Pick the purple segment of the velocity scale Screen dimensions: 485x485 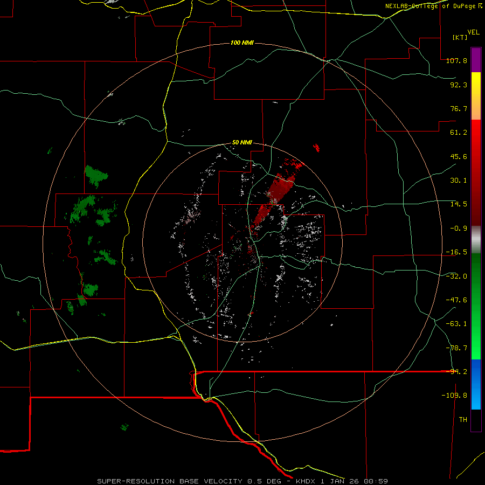pos(476,60)
